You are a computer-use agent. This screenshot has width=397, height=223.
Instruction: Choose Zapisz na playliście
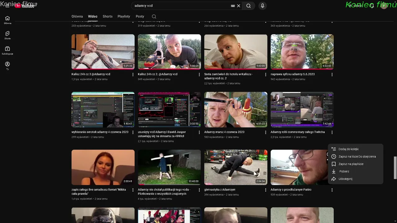coord(355,164)
